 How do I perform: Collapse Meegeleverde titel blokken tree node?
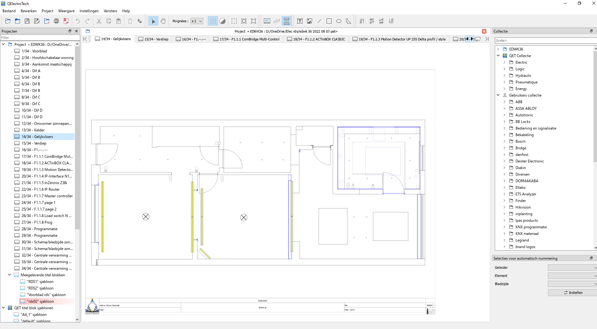[10, 275]
